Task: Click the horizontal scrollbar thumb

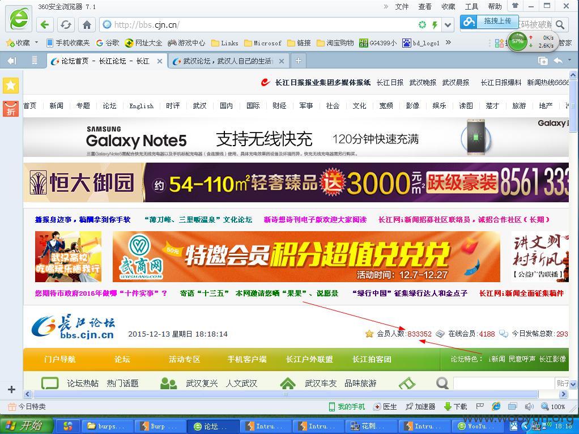Action: pos(286,394)
